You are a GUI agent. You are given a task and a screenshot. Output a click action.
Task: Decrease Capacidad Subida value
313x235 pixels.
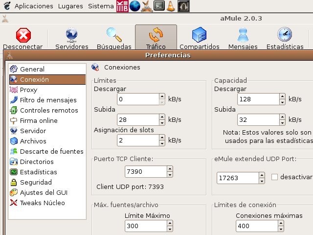coord(282,122)
